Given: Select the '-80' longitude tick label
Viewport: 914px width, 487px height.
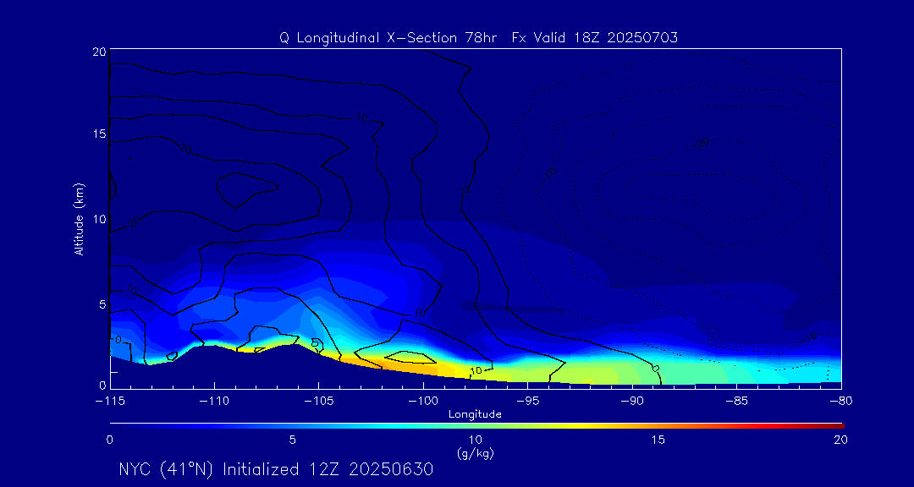Looking at the screenshot, I should [x=841, y=402].
